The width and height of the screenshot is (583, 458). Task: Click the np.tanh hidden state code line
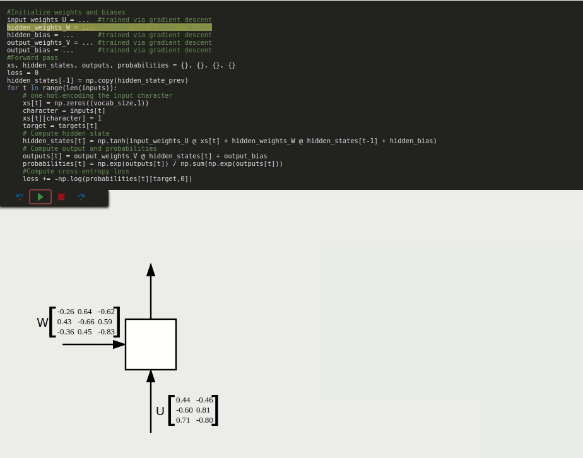(x=229, y=141)
